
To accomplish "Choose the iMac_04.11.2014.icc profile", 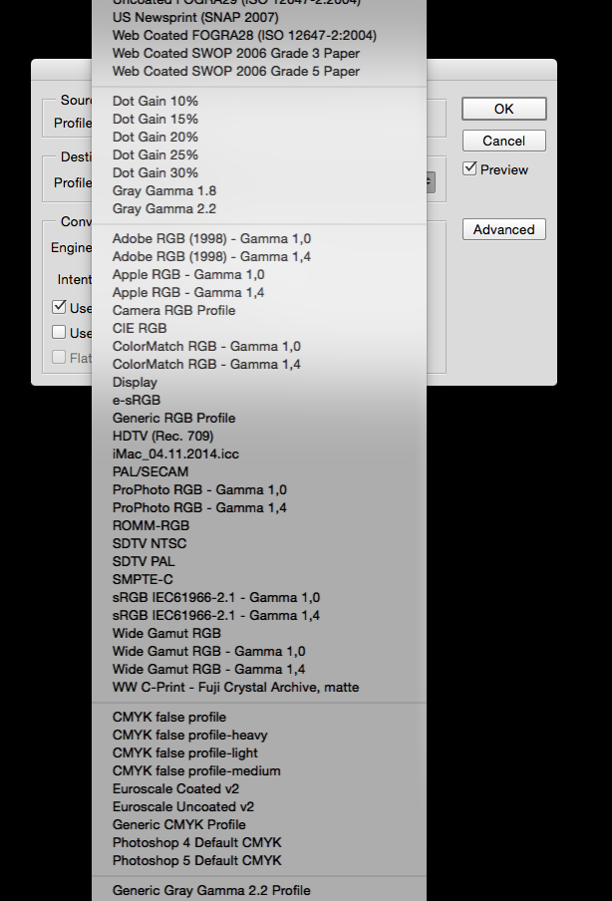I will (x=175, y=453).
